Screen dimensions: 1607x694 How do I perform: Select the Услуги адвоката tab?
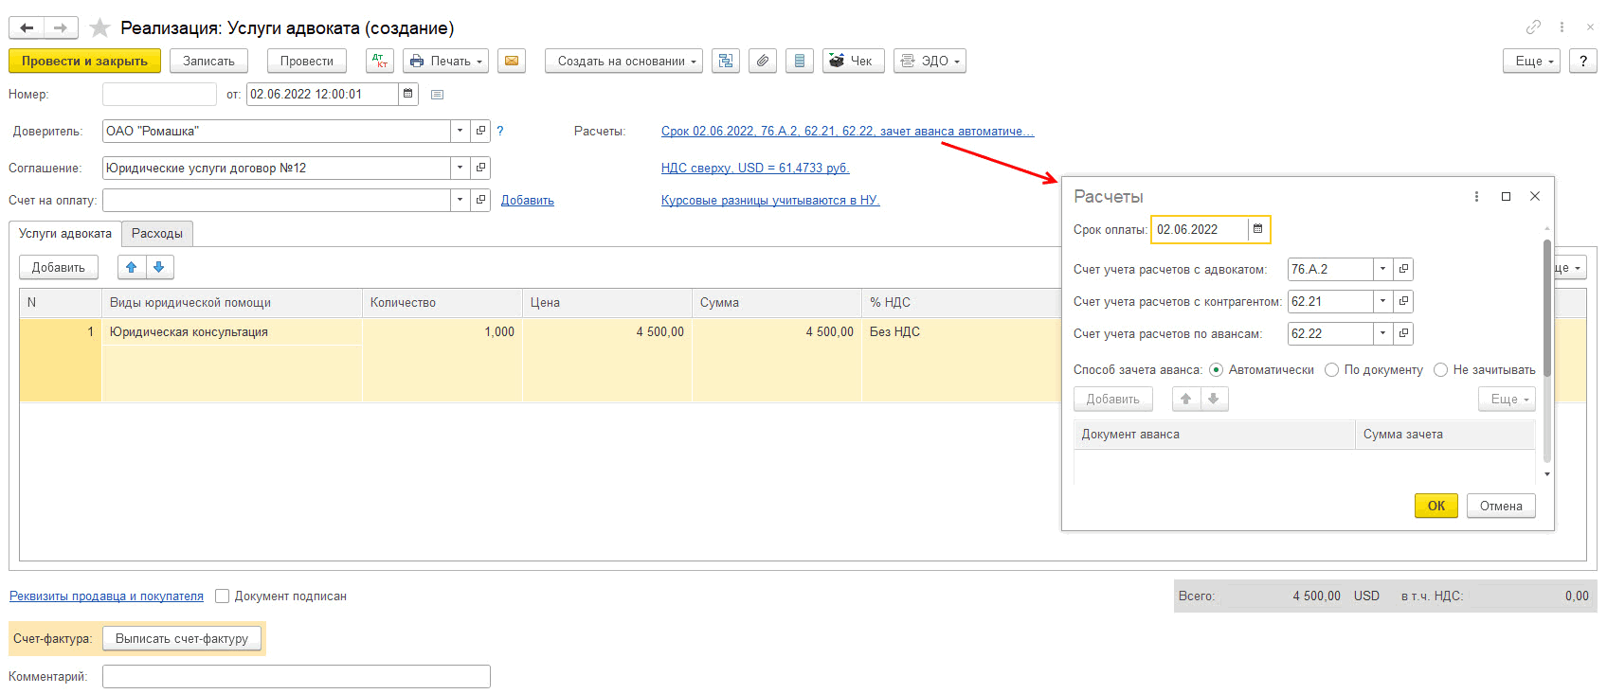64,234
